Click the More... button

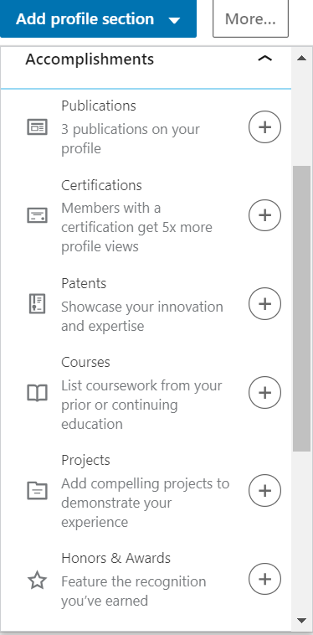(250, 18)
